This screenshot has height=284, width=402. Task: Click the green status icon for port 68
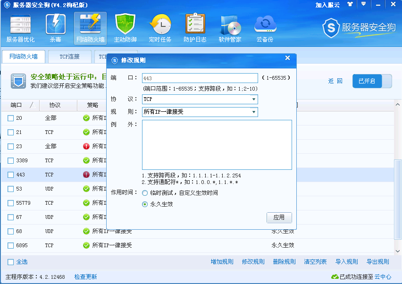pyautogui.click(x=86, y=231)
